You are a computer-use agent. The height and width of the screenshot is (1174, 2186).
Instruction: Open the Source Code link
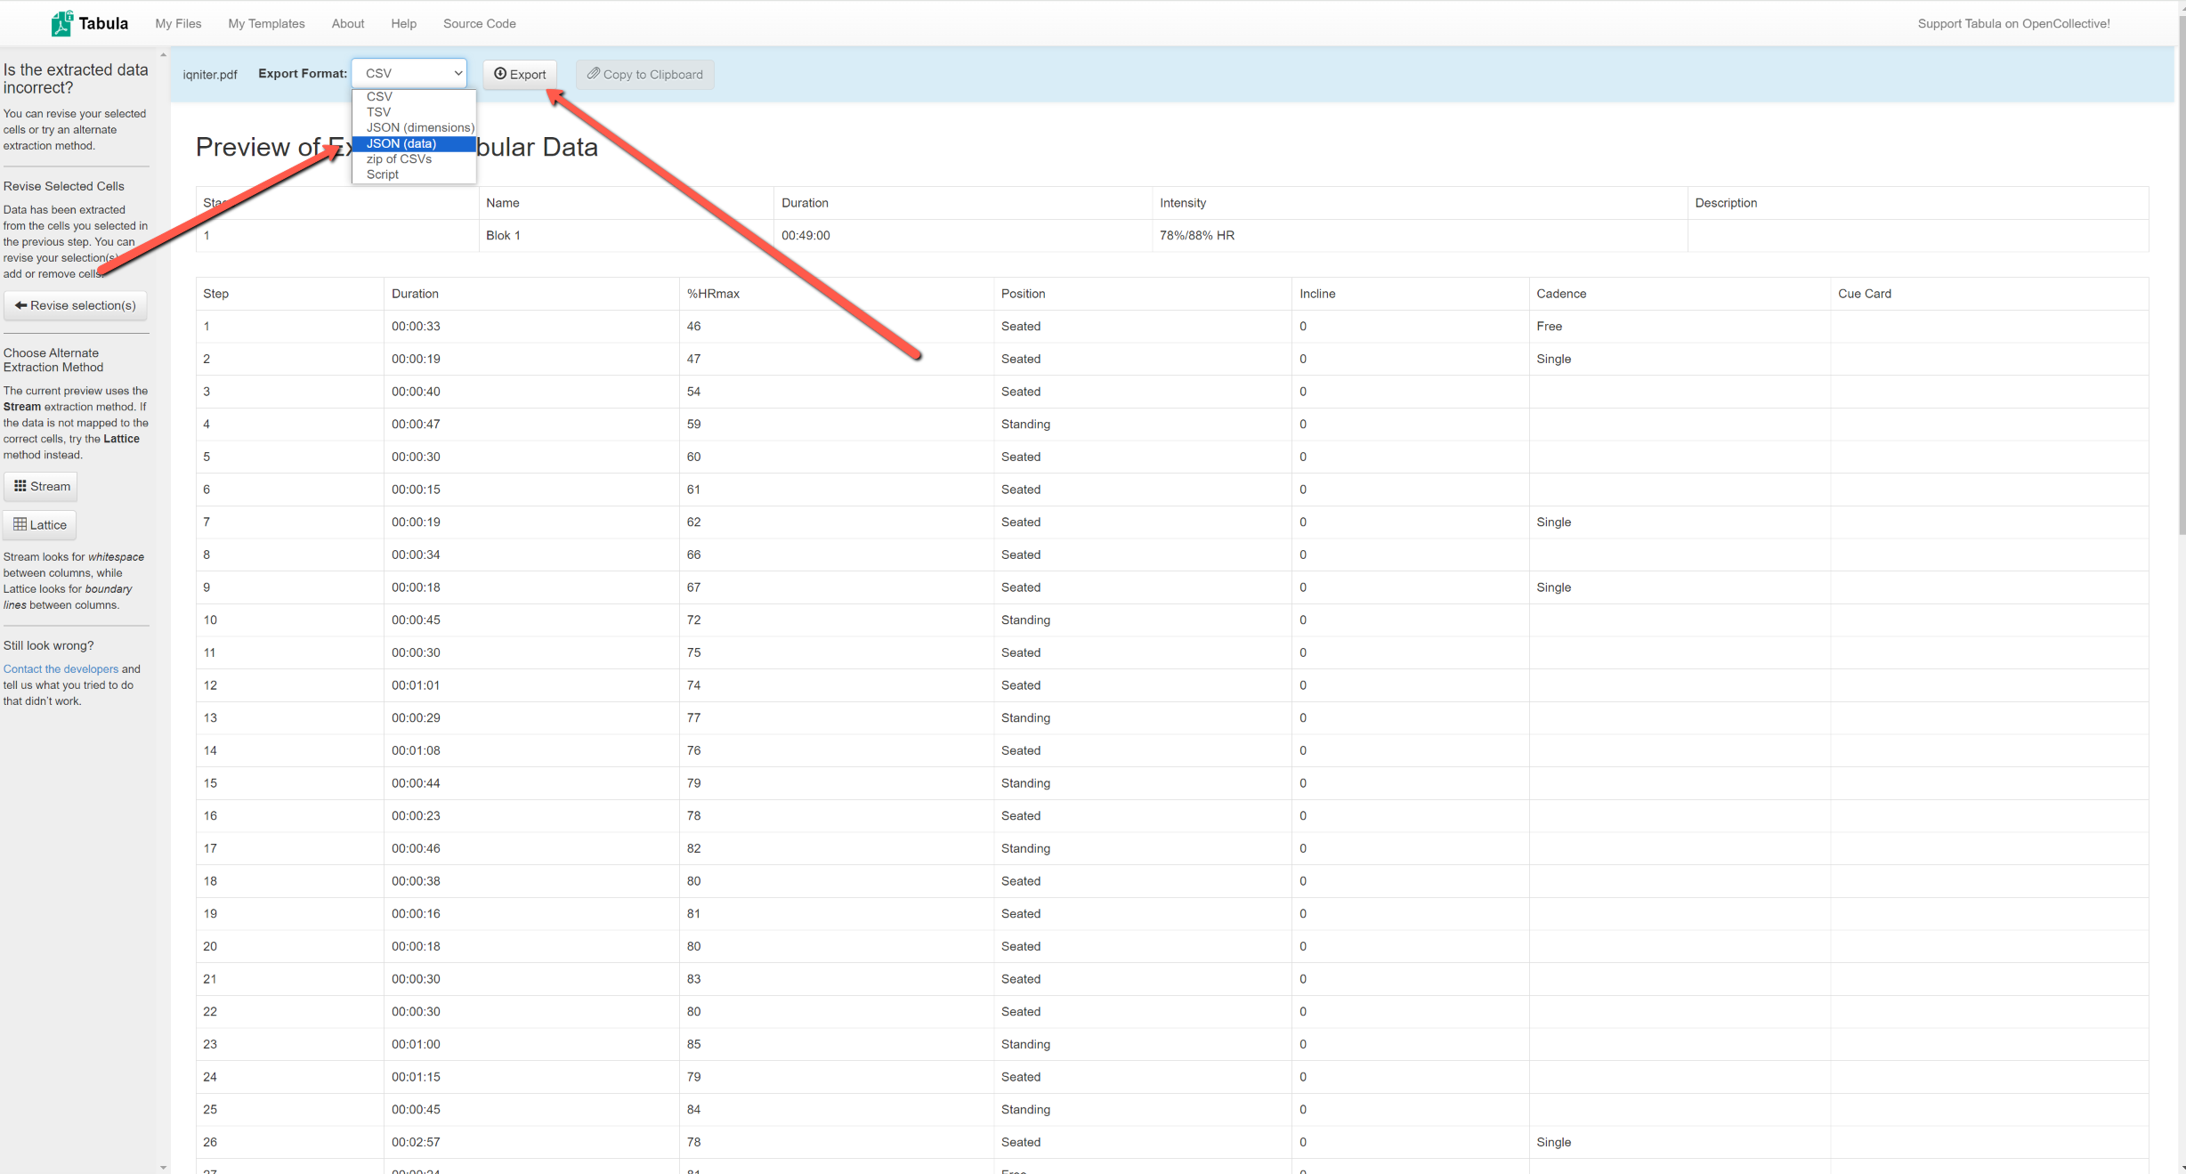click(x=479, y=23)
